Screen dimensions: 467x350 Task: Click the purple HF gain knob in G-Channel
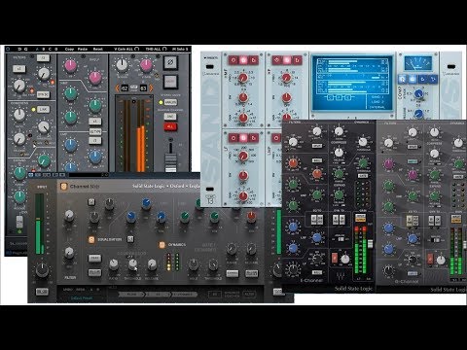coord(388,164)
